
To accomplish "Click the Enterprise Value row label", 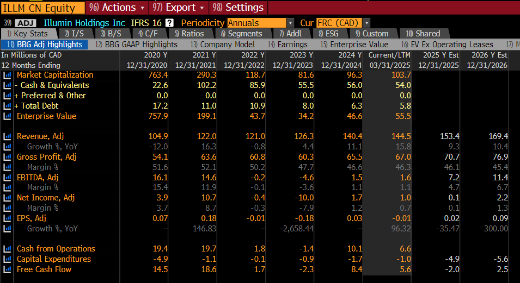I will click(x=46, y=116).
